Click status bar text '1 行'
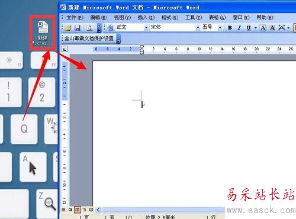The height and width of the screenshot is (219, 296). (211, 217)
